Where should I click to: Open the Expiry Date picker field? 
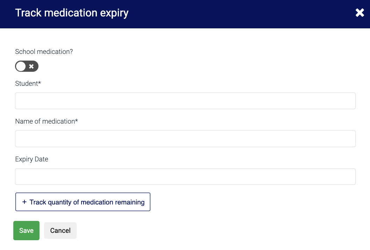(x=185, y=176)
